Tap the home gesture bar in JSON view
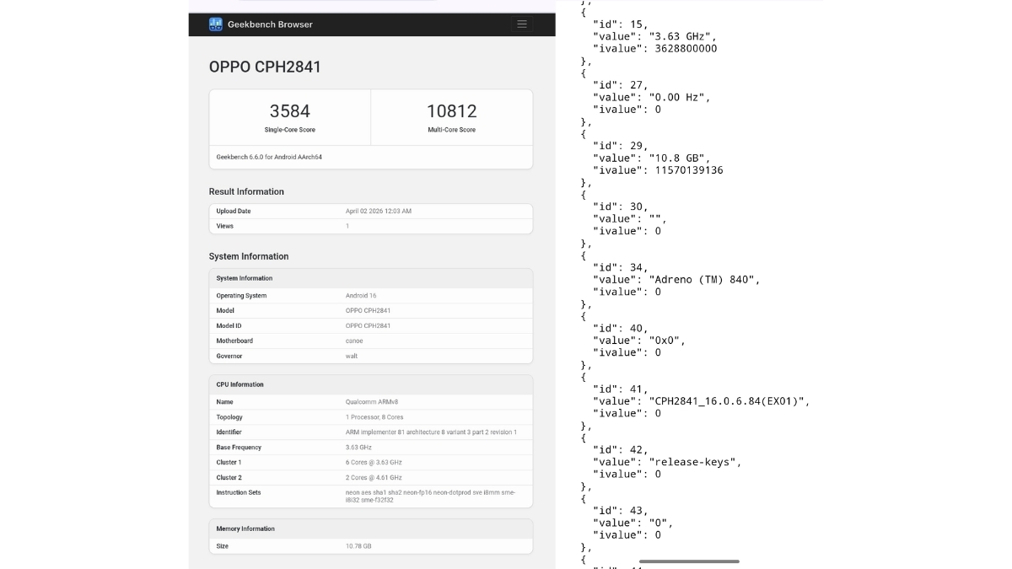1012x569 pixels. click(689, 561)
